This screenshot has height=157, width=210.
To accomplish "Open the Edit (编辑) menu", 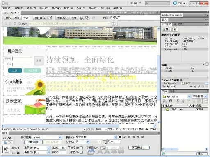I will [x=19, y=8].
